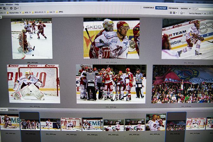Switch to the Filmstrip workspace
This screenshot has width=213, height=142.
click(x=161, y=8)
